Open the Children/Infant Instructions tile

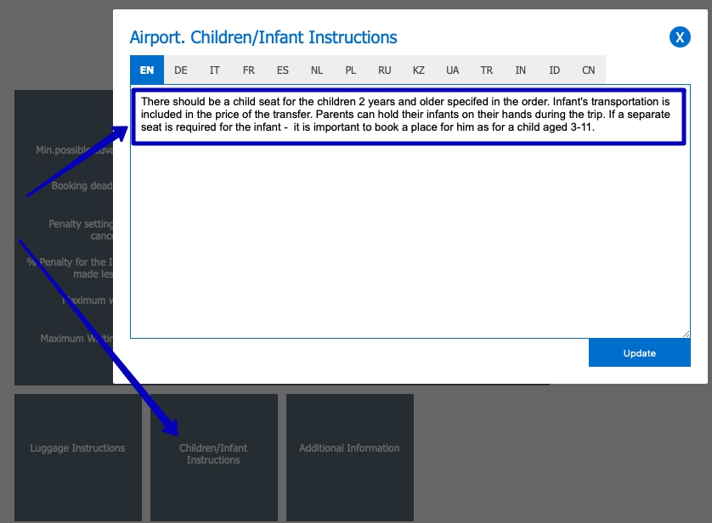point(213,453)
